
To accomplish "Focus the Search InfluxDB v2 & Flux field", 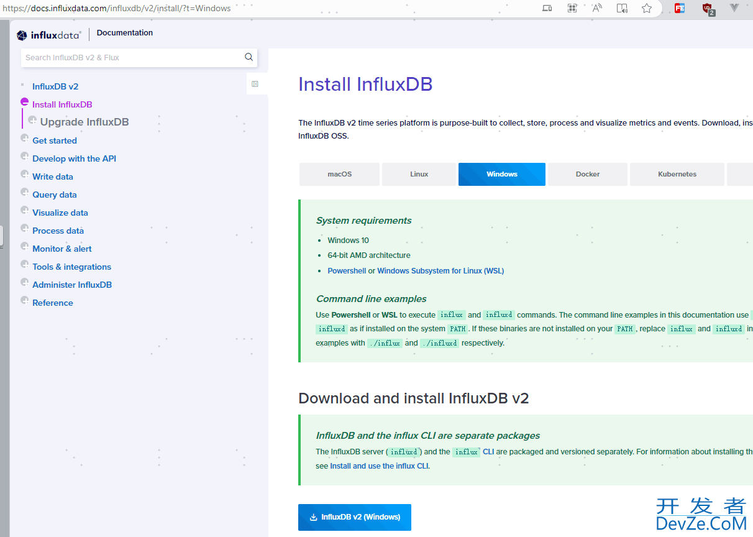I will pyautogui.click(x=139, y=57).
